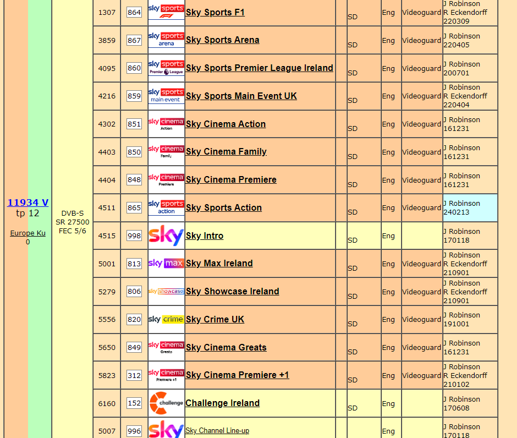The height and width of the screenshot is (438, 517).
Task: Open the Sky Crime UK link
Action: [215, 319]
